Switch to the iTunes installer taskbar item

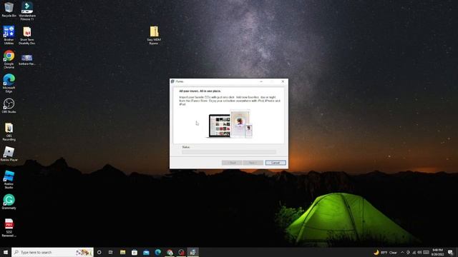pos(193,252)
